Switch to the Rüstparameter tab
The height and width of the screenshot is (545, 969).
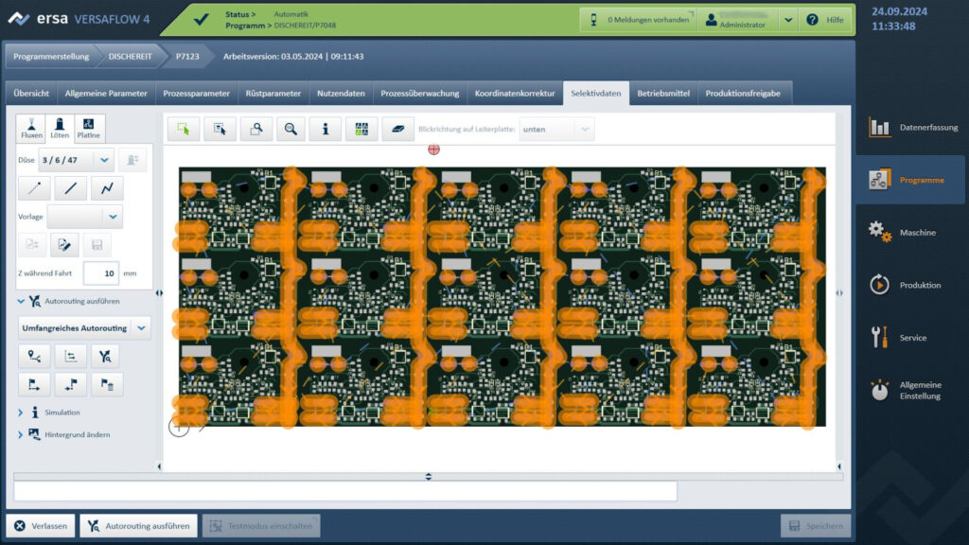(273, 94)
